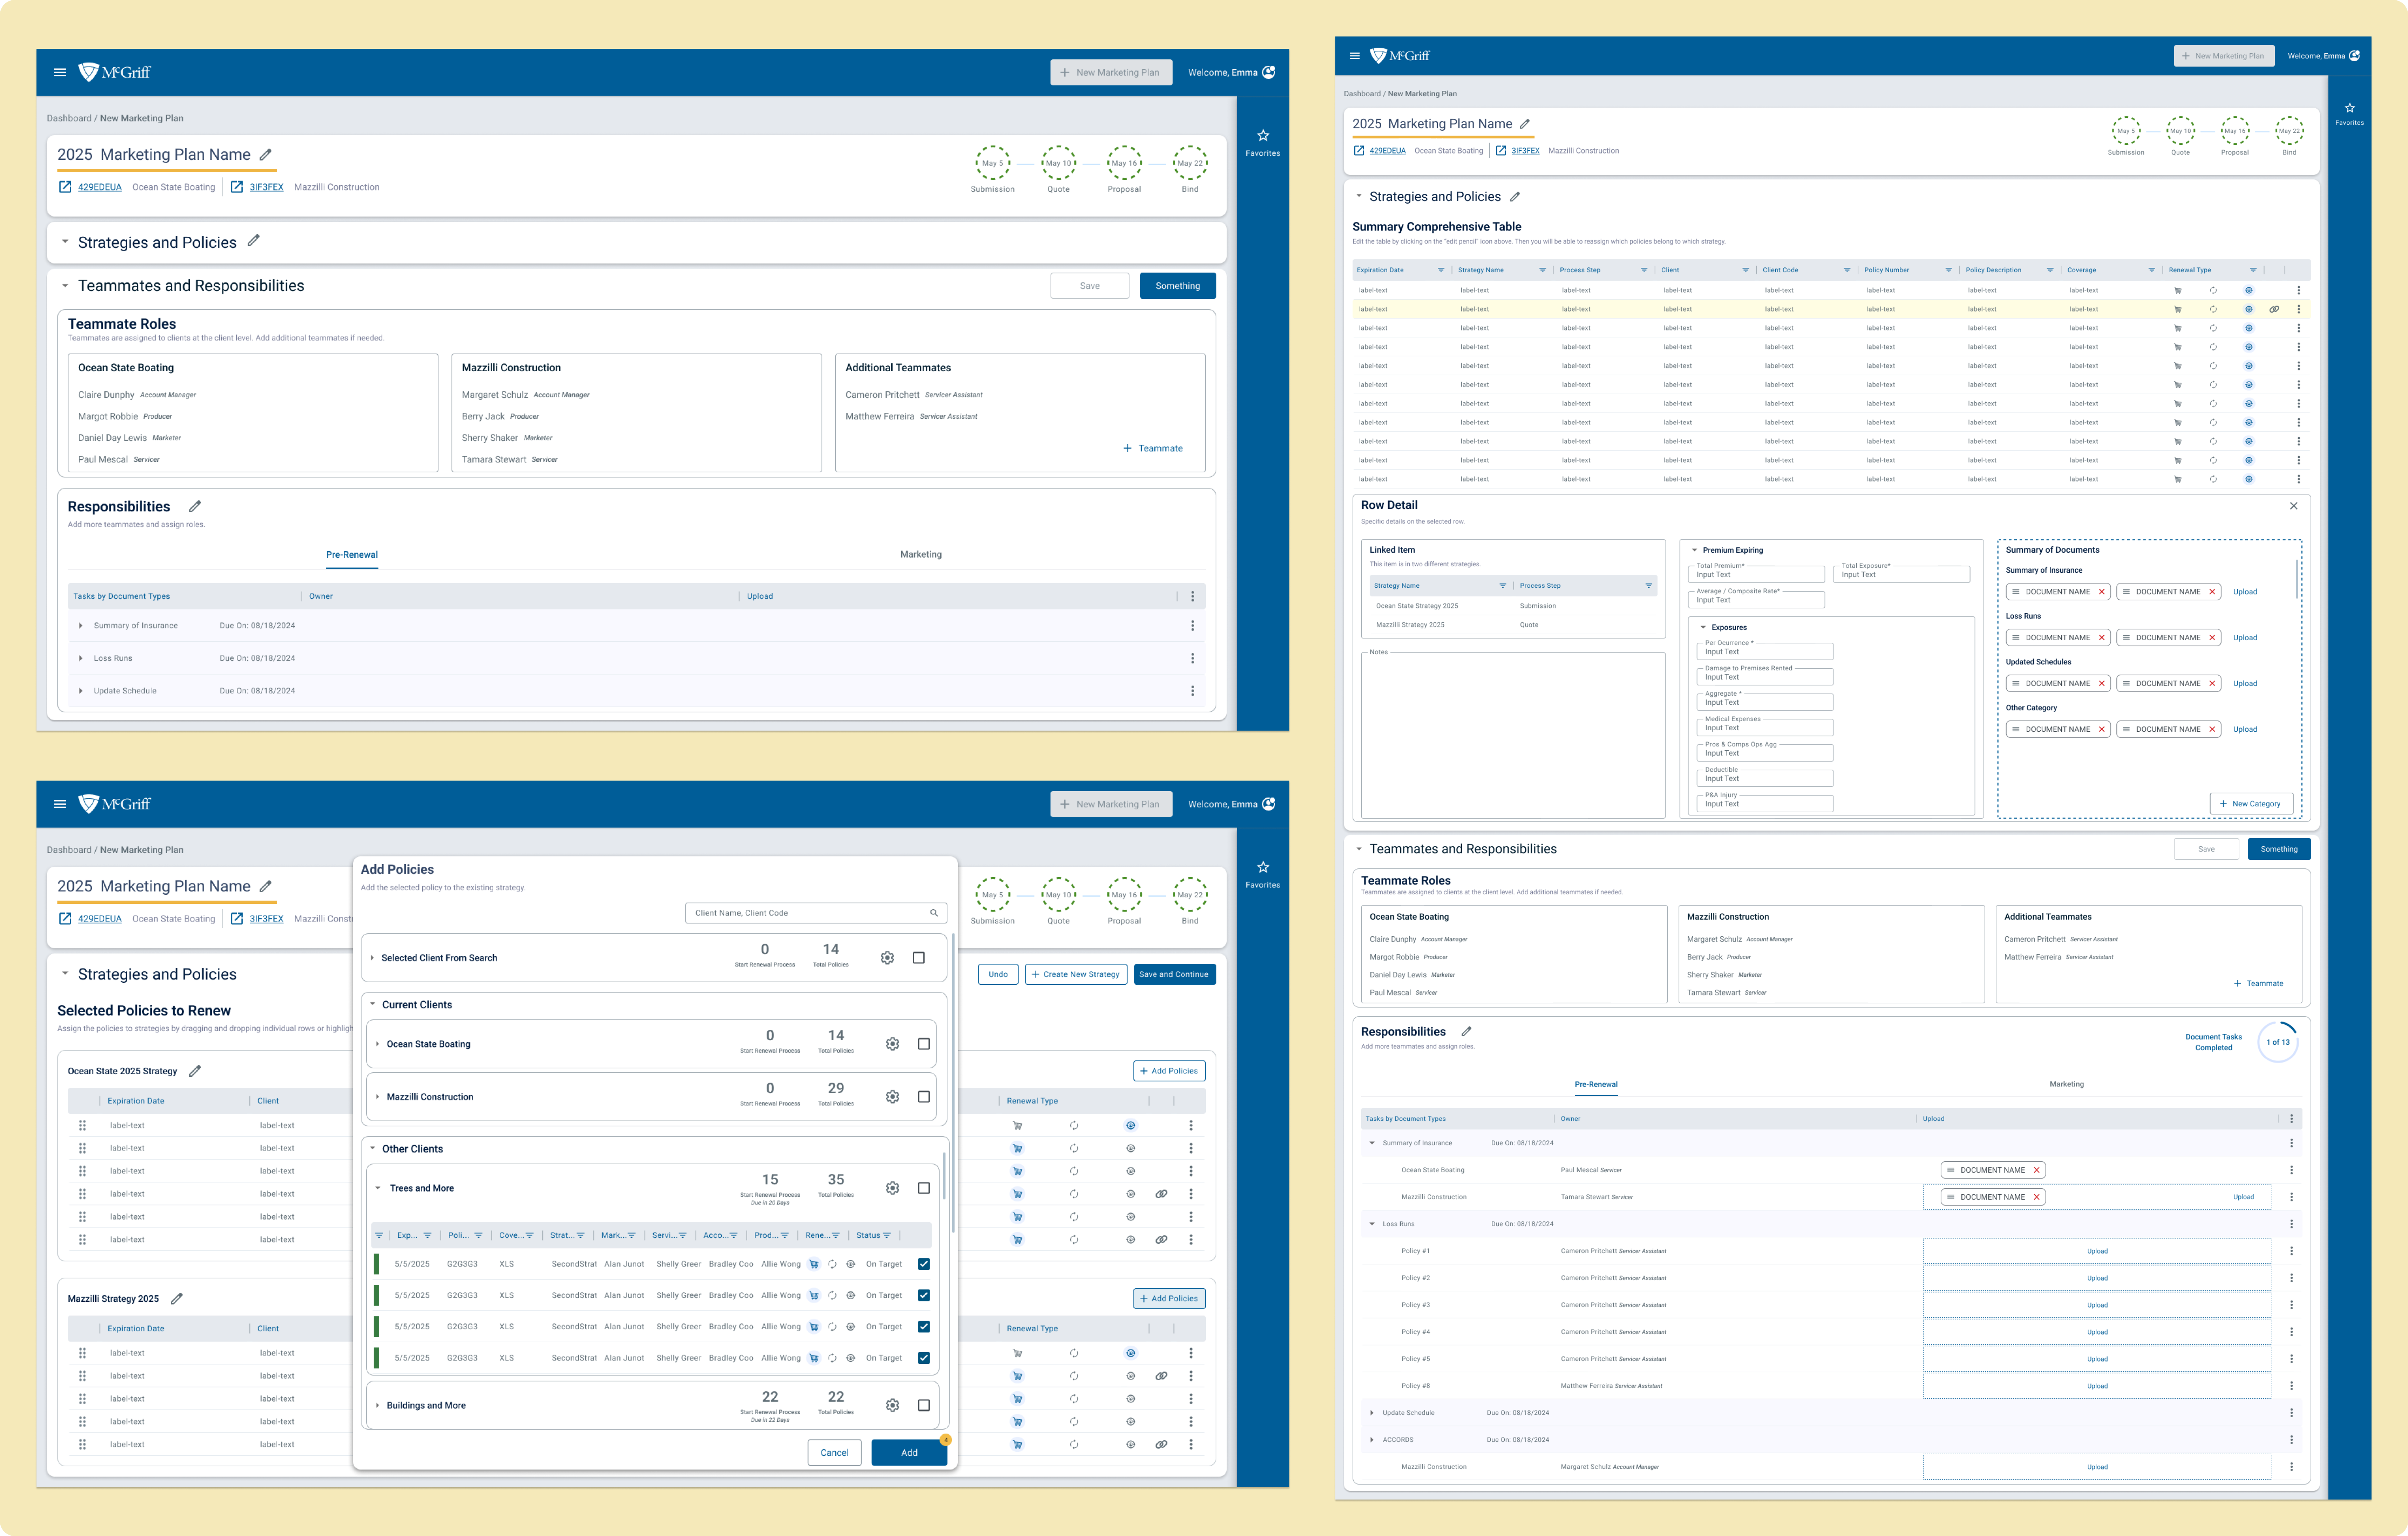
Task: Select Marketing tab in right mockup
Action: click(x=2067, y=1084)
